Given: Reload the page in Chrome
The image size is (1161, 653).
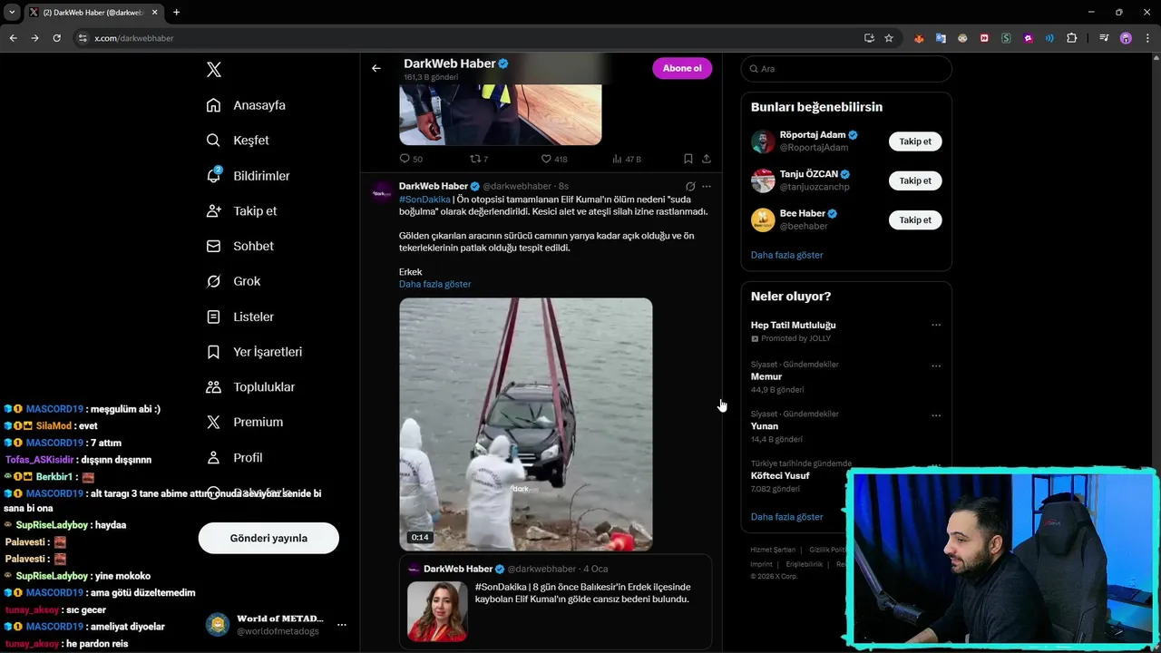Looking at the screenshot, I should 56,38.
